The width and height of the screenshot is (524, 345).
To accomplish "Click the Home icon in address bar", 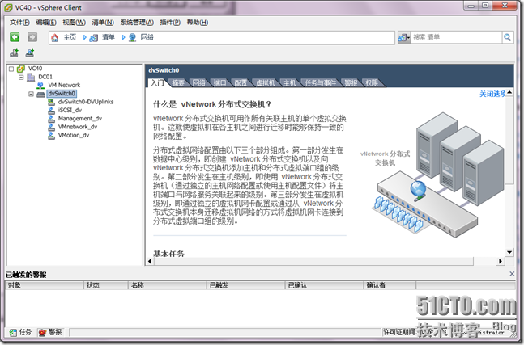I will coord(55,38).
